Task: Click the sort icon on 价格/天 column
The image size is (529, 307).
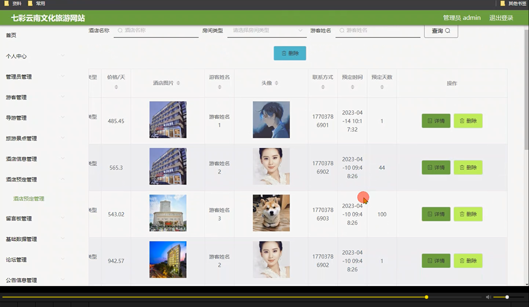Action: [x=116, y=87]
